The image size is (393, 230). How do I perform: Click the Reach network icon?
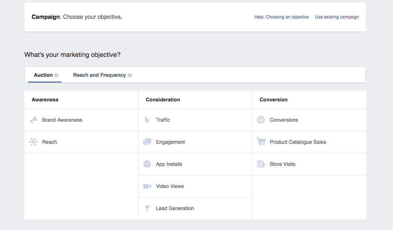tap(33, 142)
